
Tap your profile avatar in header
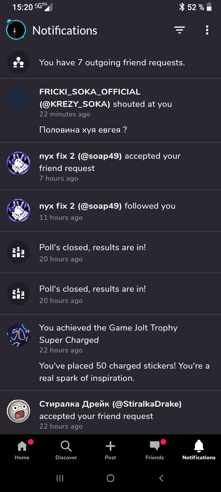(x=16, y=30)
